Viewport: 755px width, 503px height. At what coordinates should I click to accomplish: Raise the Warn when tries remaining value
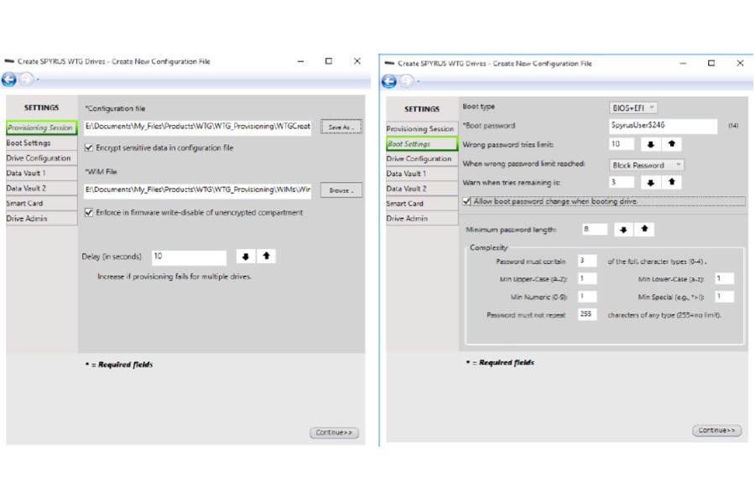pyautogui.click(x=672, y=182)
